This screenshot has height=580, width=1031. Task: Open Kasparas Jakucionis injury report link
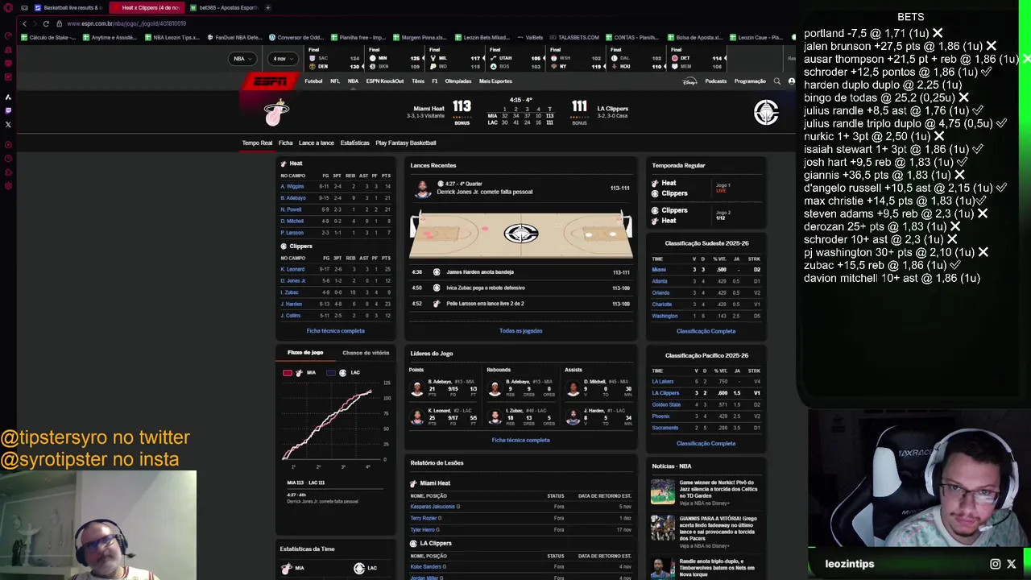point(433,507)
